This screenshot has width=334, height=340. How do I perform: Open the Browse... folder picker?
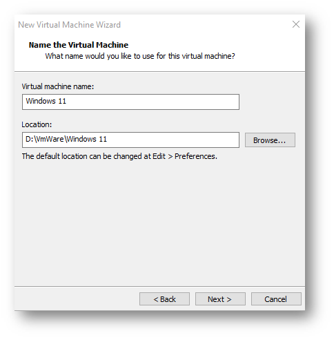point(270,140)
